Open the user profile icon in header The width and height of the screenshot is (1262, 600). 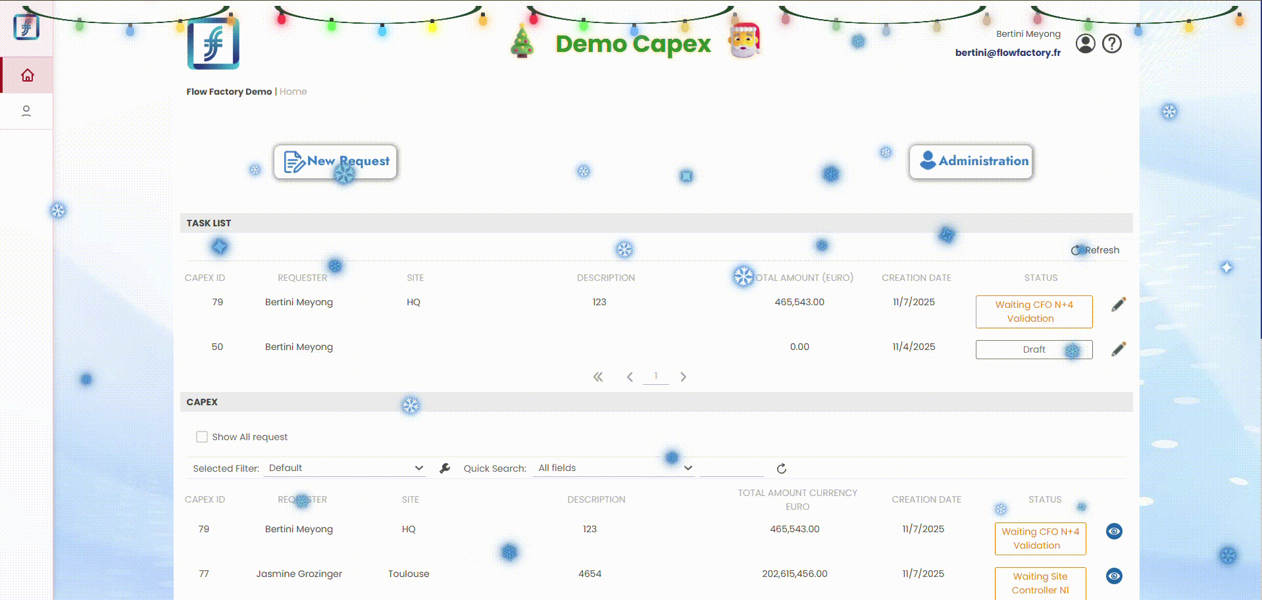[1085, 44]
